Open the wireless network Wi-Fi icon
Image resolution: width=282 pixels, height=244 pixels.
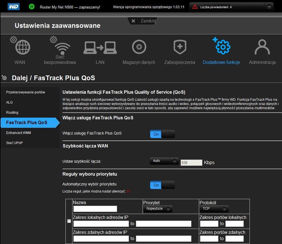[x=60, y=46]
